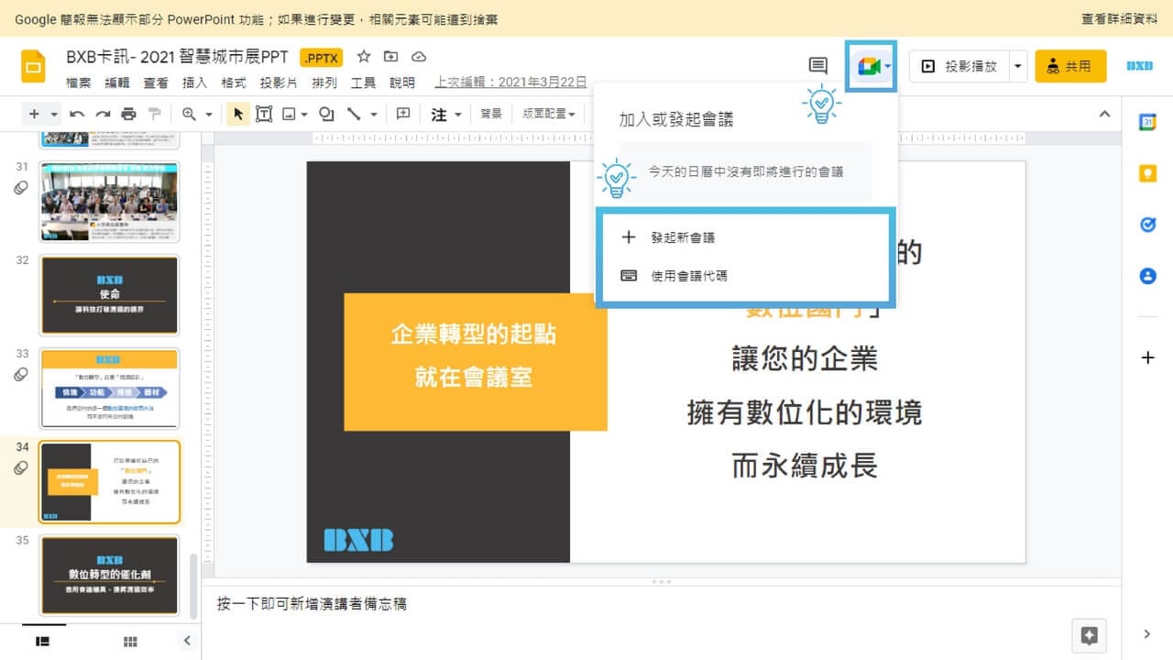Open the 投影播放 presentation options dropdown
Image resolution: width=1173 pixels, height=660 pixels.
tap(1017, 65)
